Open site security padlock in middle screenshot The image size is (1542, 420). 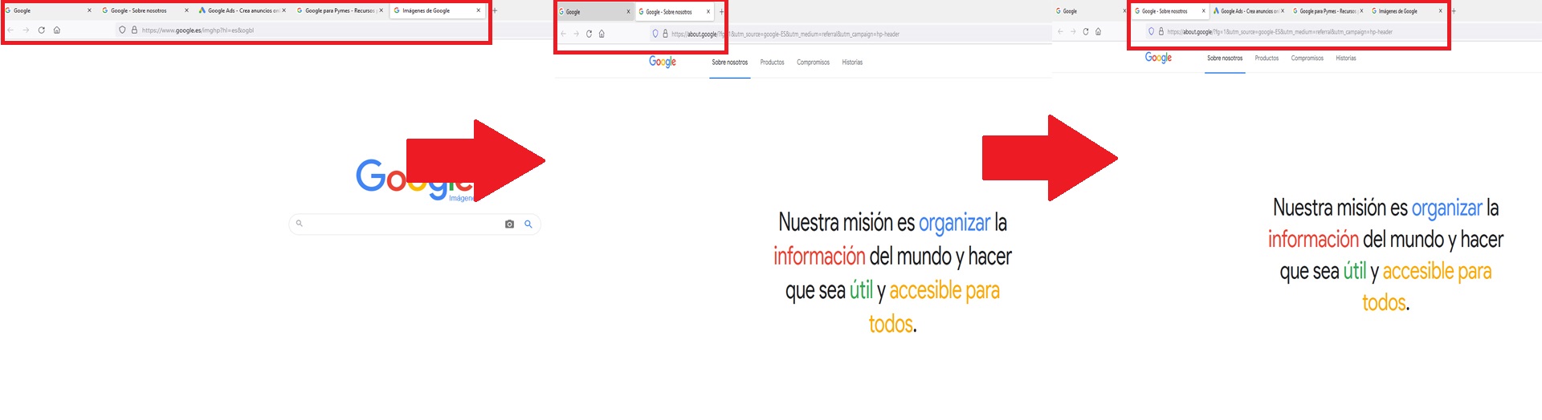pos(665,34)
